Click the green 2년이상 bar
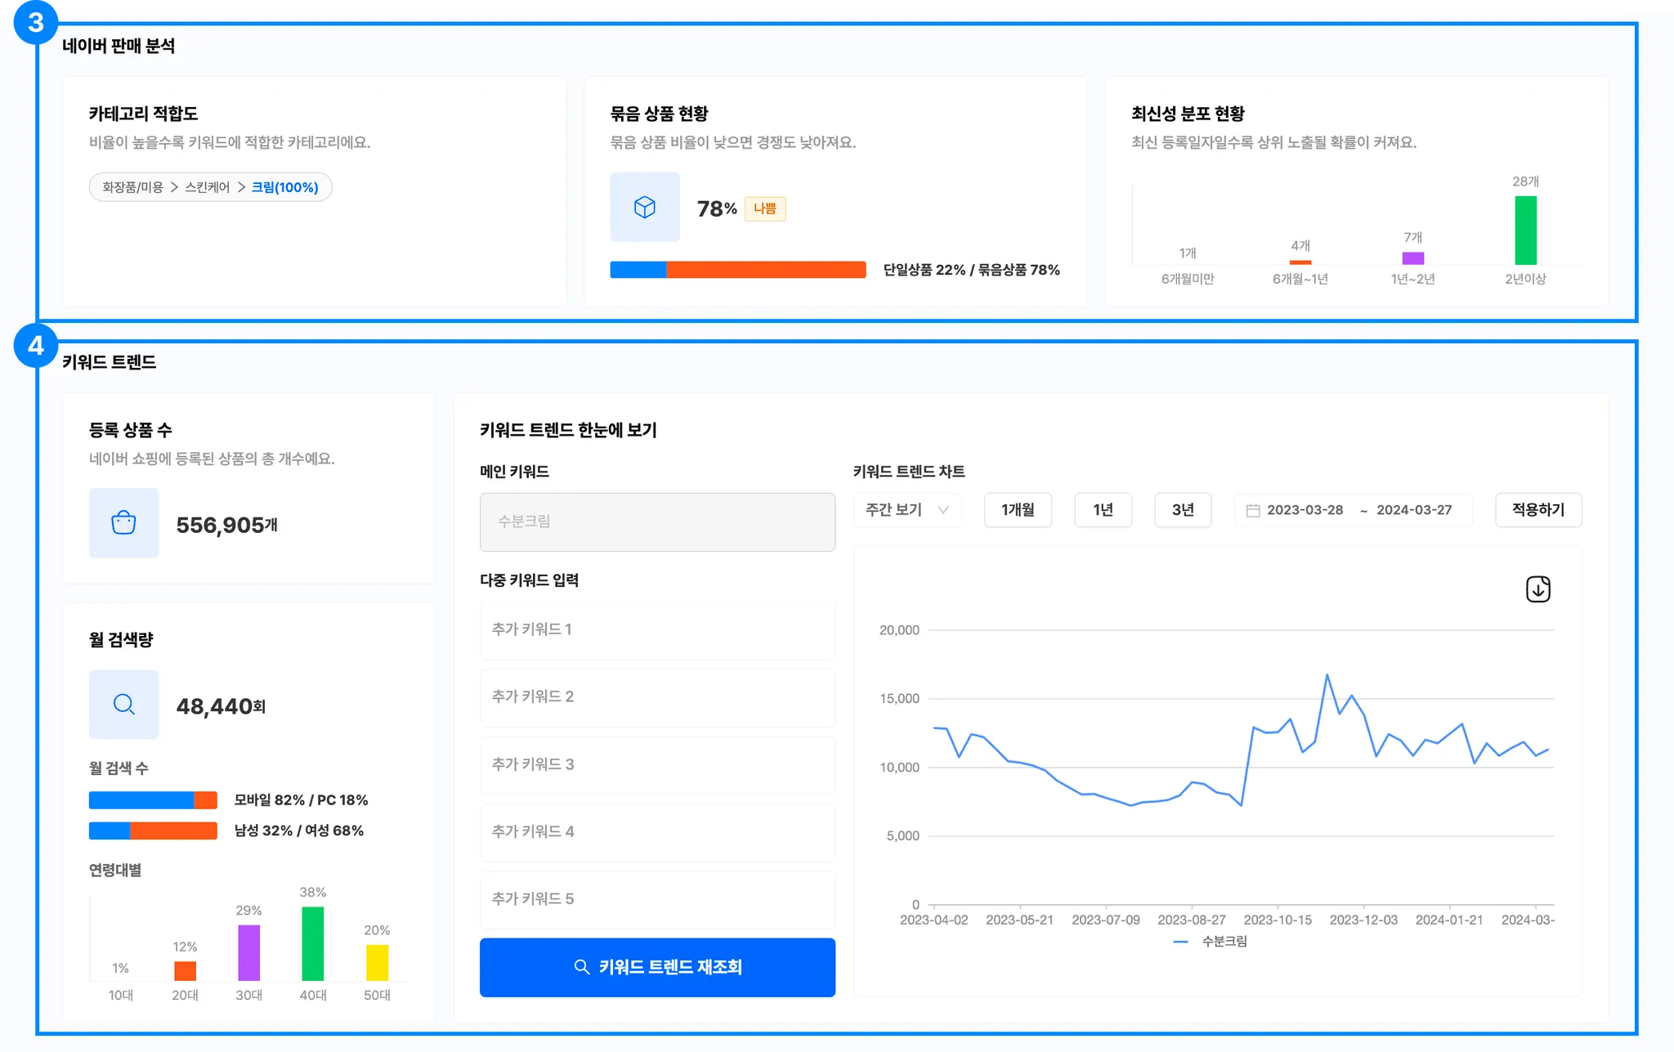This screenshot has height=1052, width=1674. pos(1525,231)
